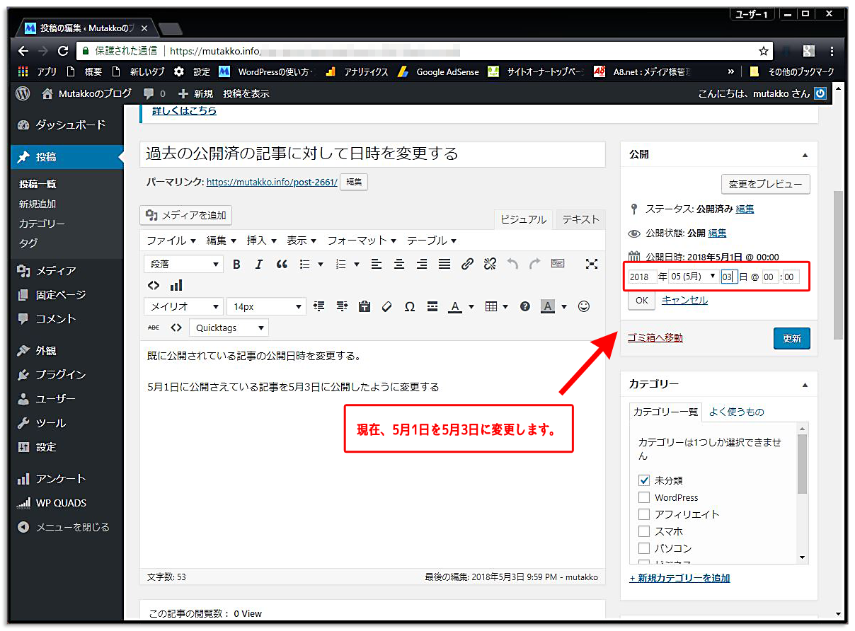Insert a blockquote

pos(281,264)
